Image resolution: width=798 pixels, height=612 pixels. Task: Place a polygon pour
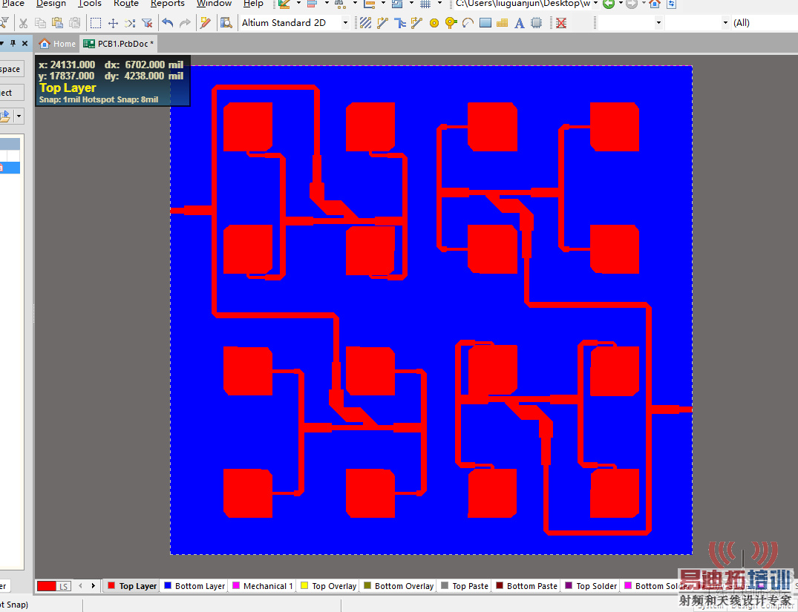503,23
